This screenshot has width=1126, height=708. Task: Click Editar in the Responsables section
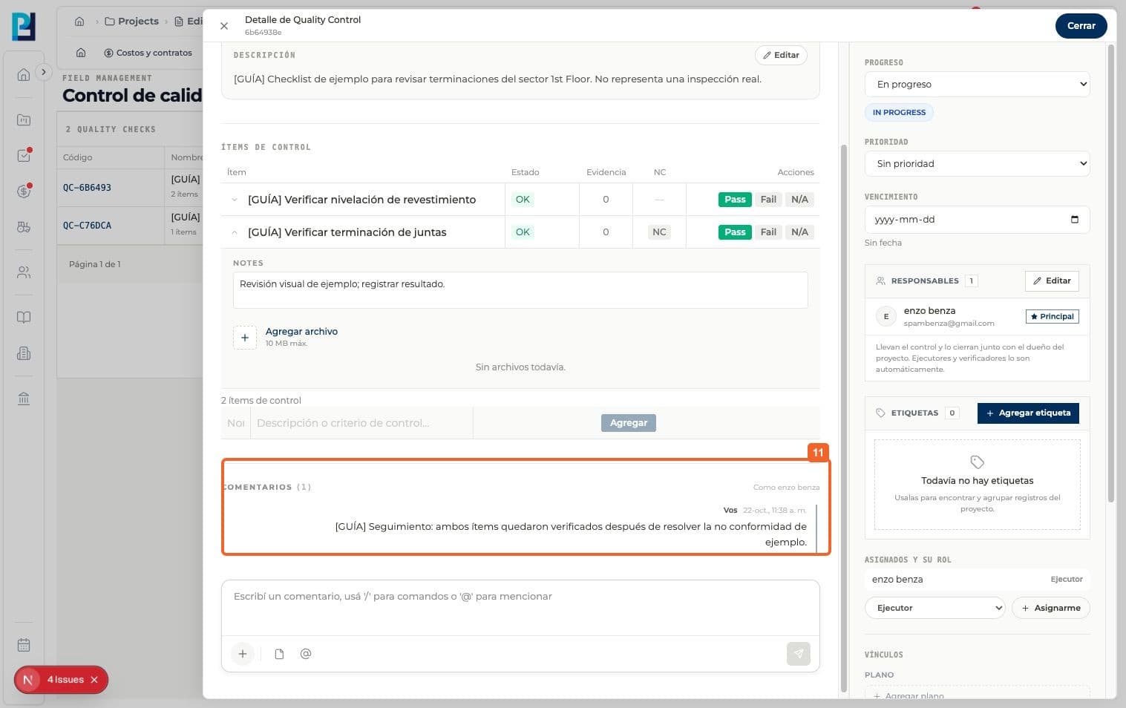click(1052, 281)
